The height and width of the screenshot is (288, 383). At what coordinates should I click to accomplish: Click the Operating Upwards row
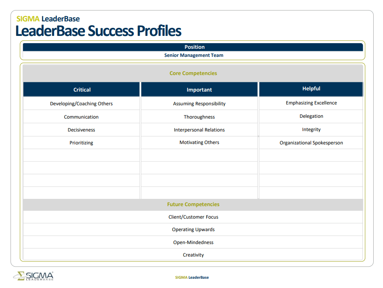pos(193,230)
